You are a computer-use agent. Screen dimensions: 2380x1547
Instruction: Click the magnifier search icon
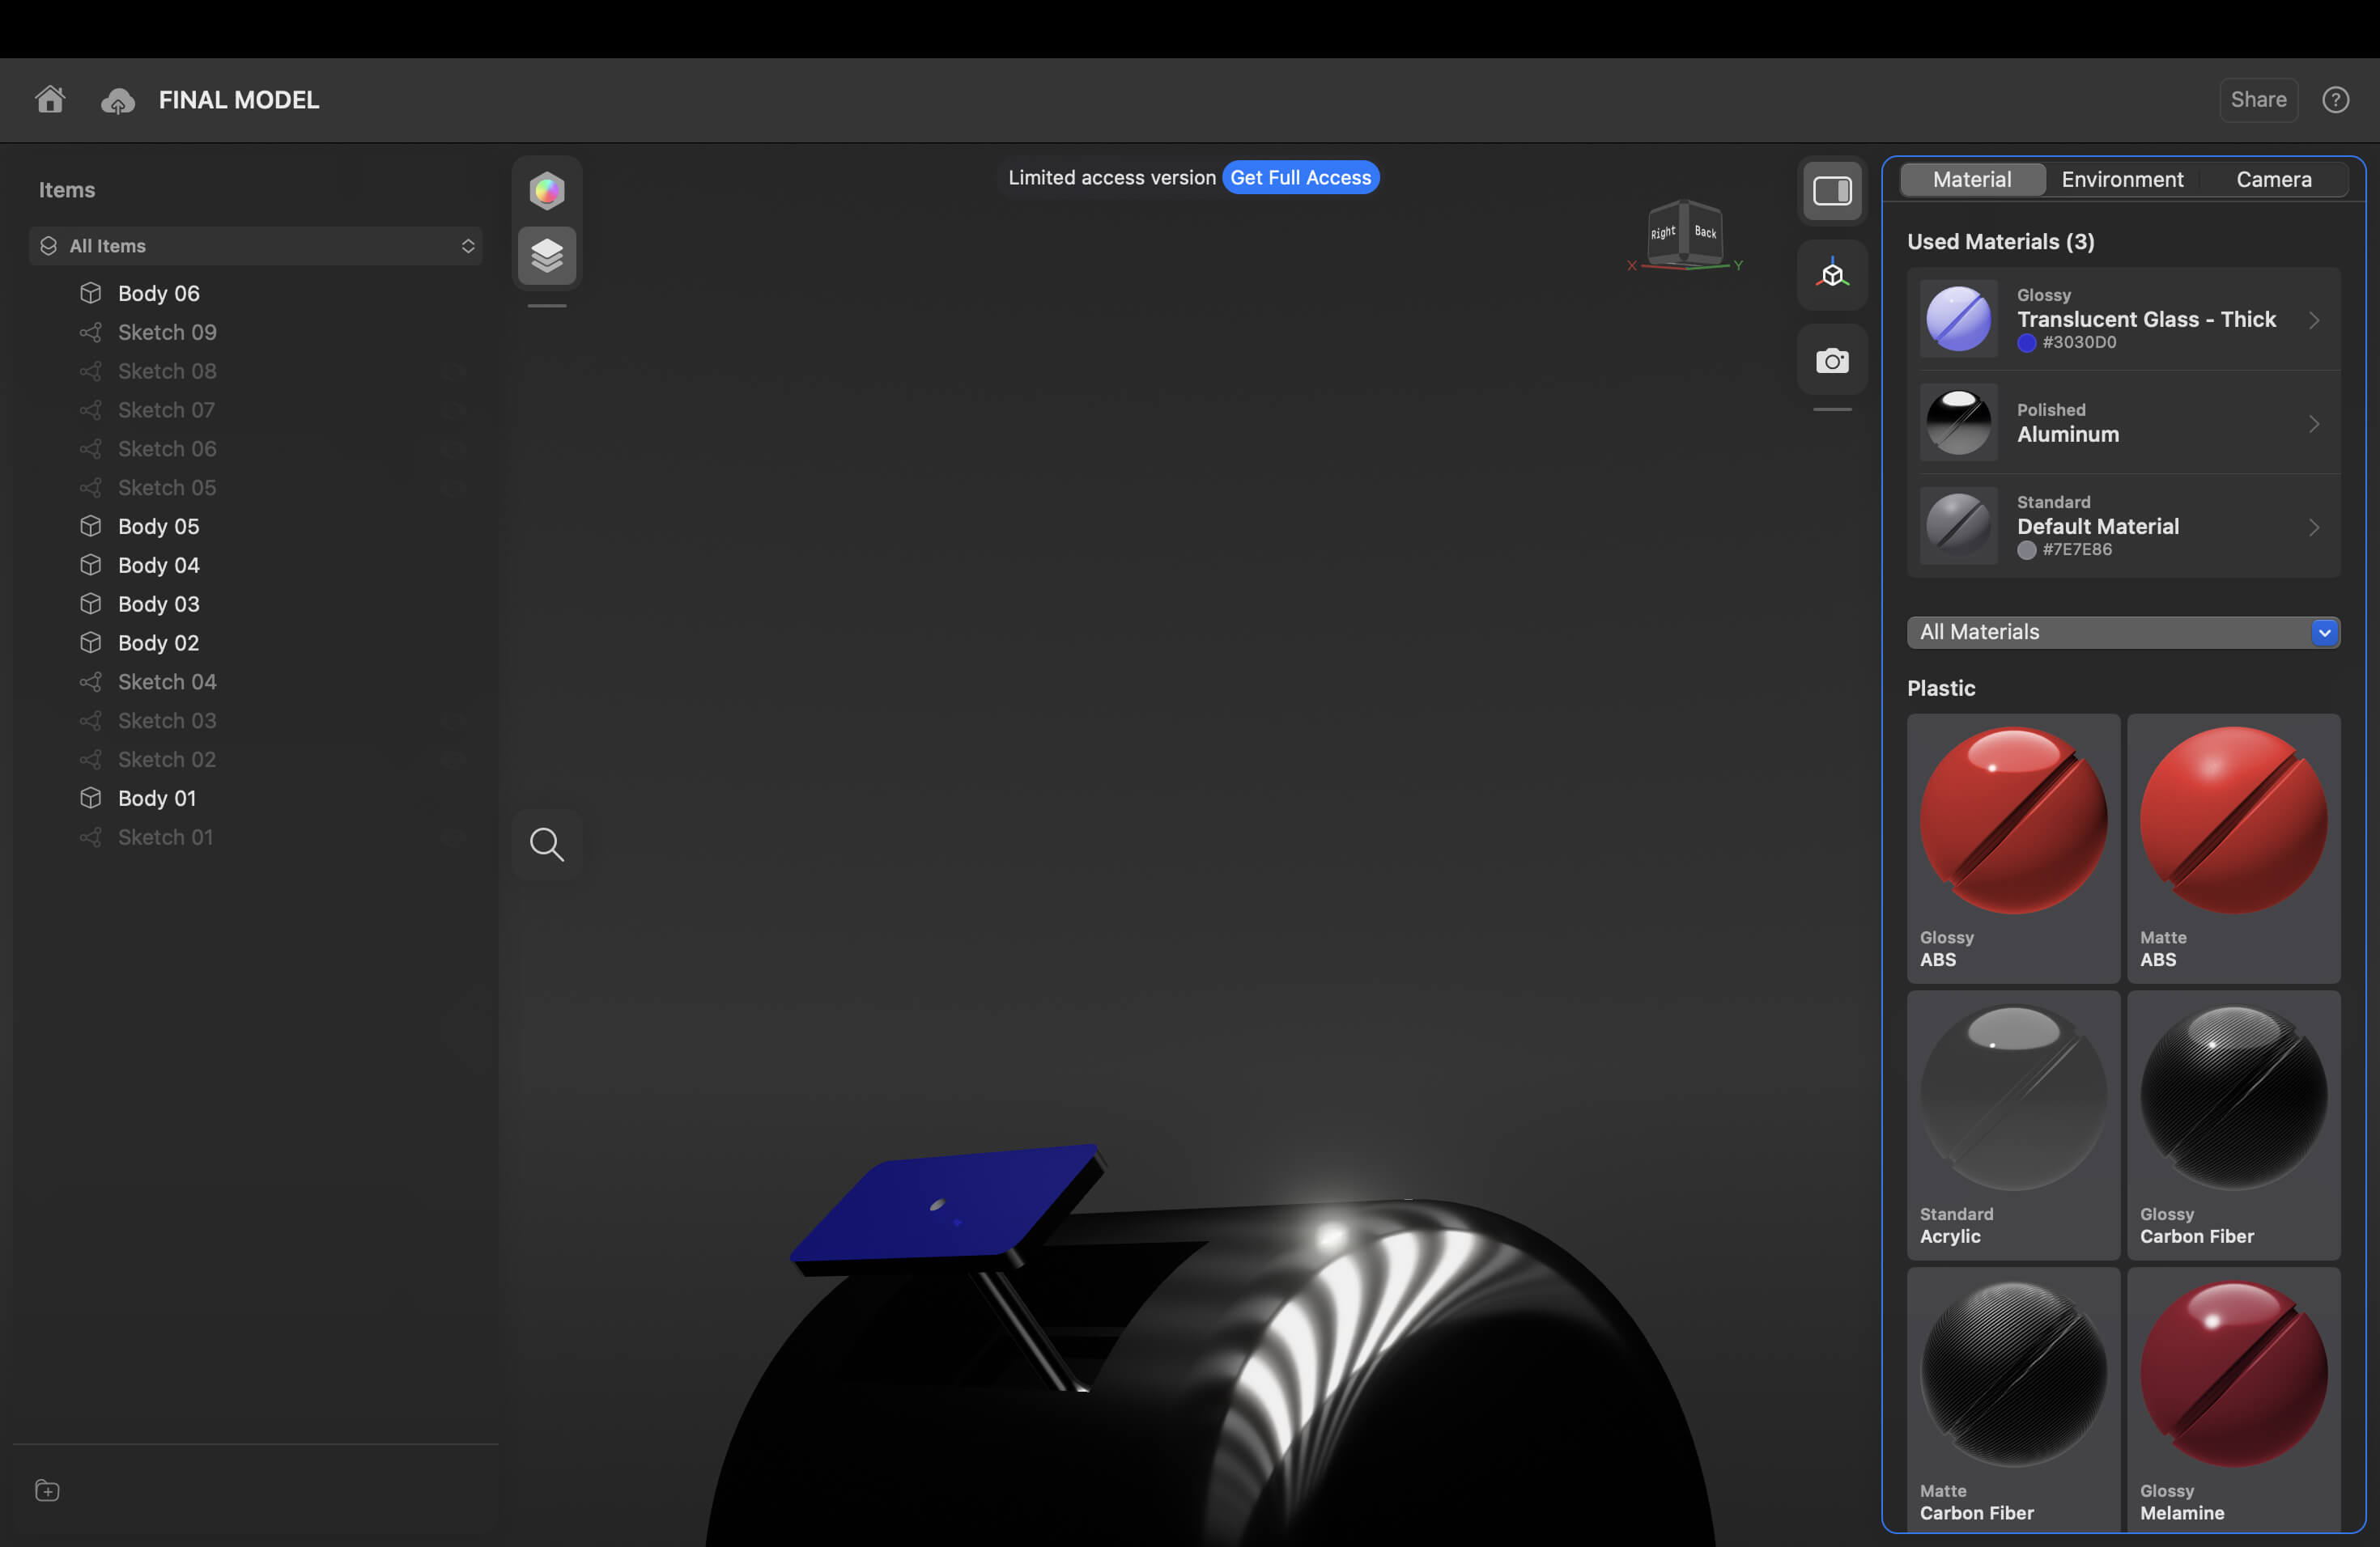pyautogui.click(x=547, y=845)
